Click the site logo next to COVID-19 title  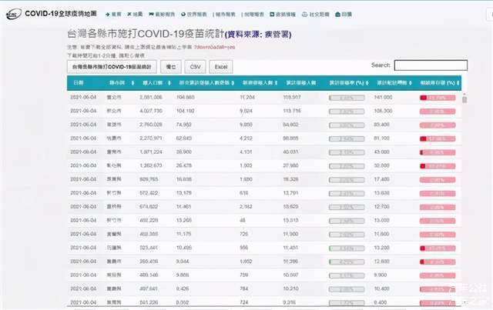pos(14,14)
